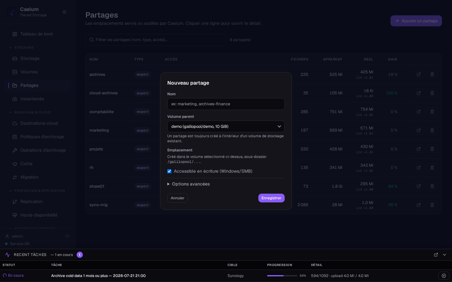The height and width of the screenshot is (282, 452).
Task: Click the Filtrer les partages search field
Action: click(156, 40)
